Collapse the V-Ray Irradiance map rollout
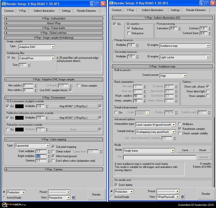This screenshot has width=216, height=208. tap(114, 67)
